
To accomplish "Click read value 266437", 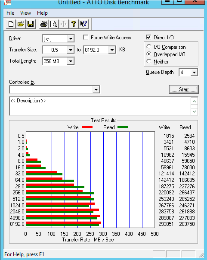I will (187, 193).
